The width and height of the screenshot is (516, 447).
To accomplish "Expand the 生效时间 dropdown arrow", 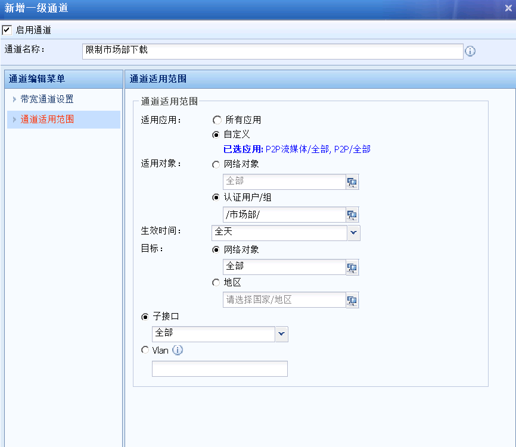I will (354, 233).
